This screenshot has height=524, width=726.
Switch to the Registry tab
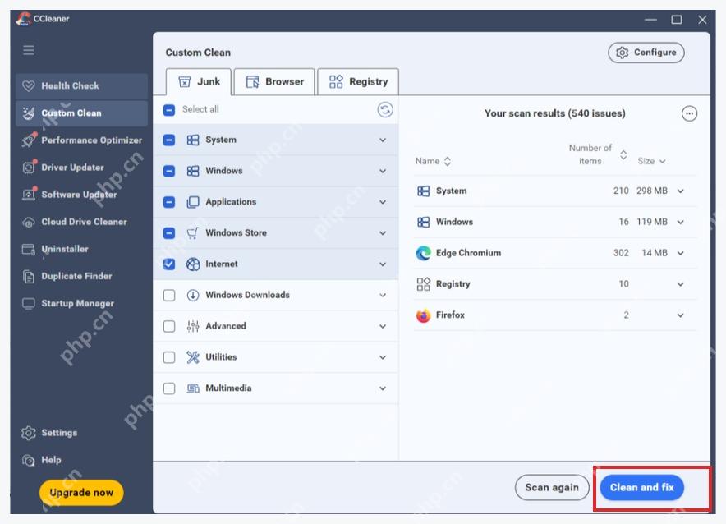[358, 82]
